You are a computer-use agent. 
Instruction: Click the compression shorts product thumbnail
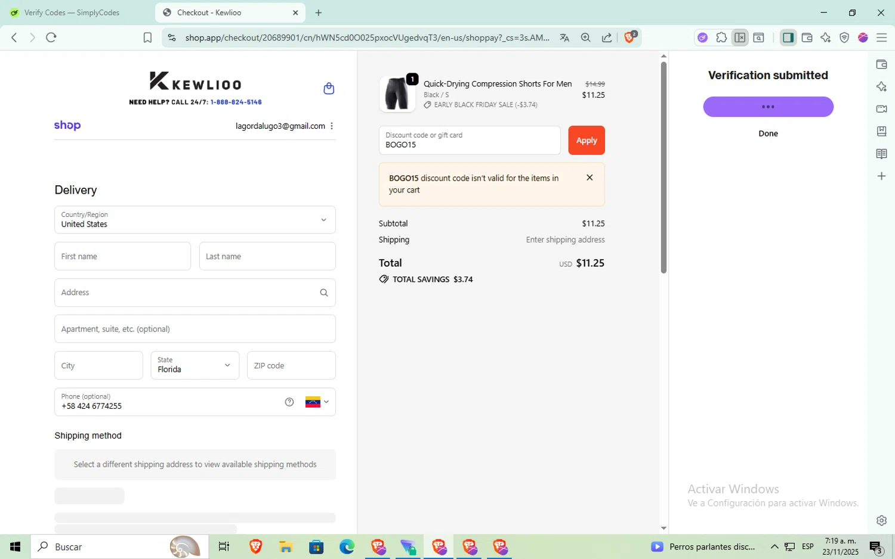(x=397, y=94)
